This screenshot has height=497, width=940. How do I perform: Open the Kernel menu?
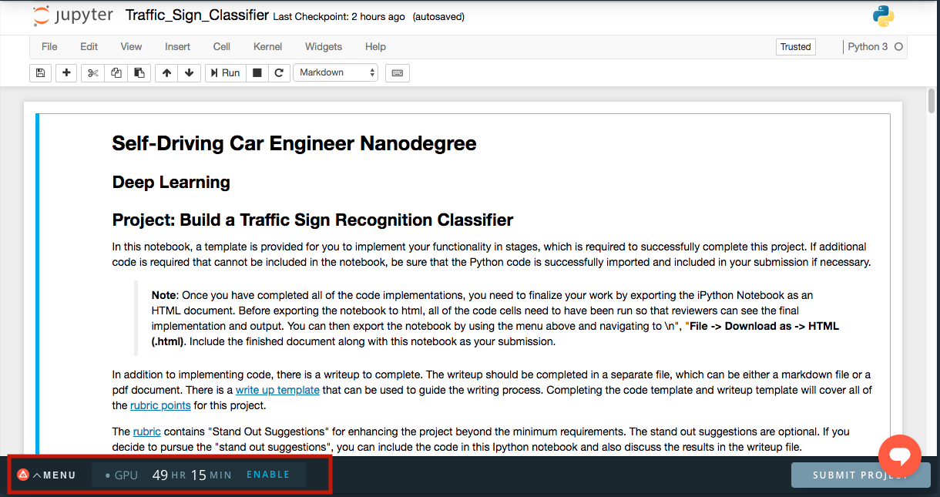(x=267, y=47)
